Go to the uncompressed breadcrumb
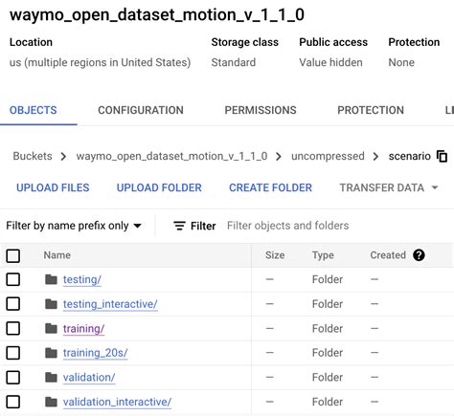The height and width of the screenshot is (416, 454). tap(328, 156)
